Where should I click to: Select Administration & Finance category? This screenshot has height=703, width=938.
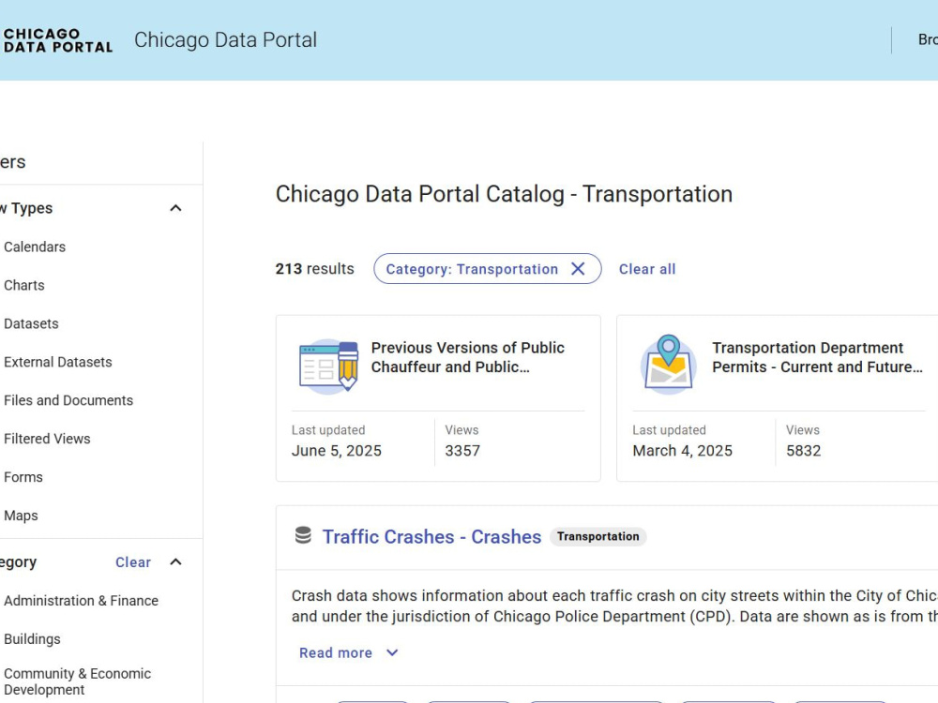(82, 601)
